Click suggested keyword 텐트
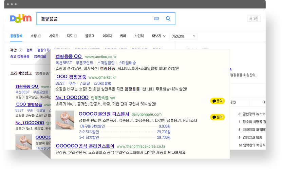282x170 pixels. pyautogui.click(x=30, y=50)
